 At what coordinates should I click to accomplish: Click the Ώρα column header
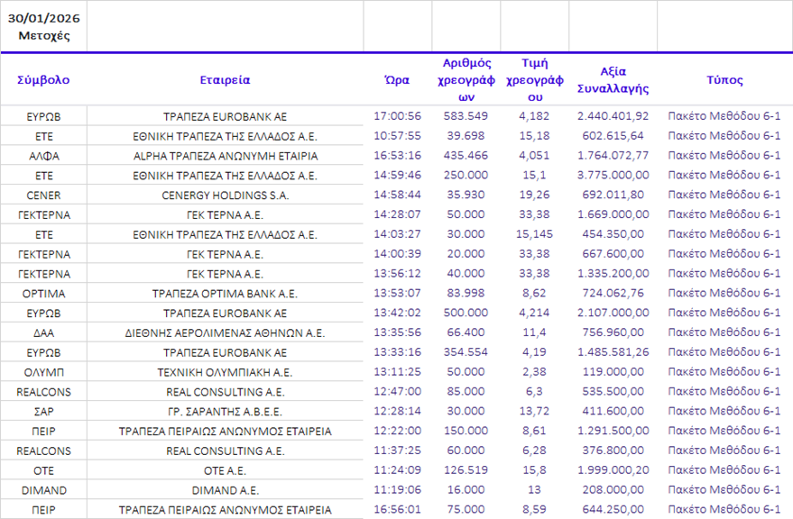click(397, 80)
